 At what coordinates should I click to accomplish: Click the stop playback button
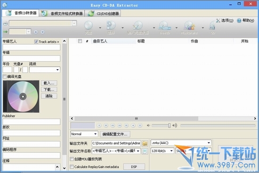[133, 125]
